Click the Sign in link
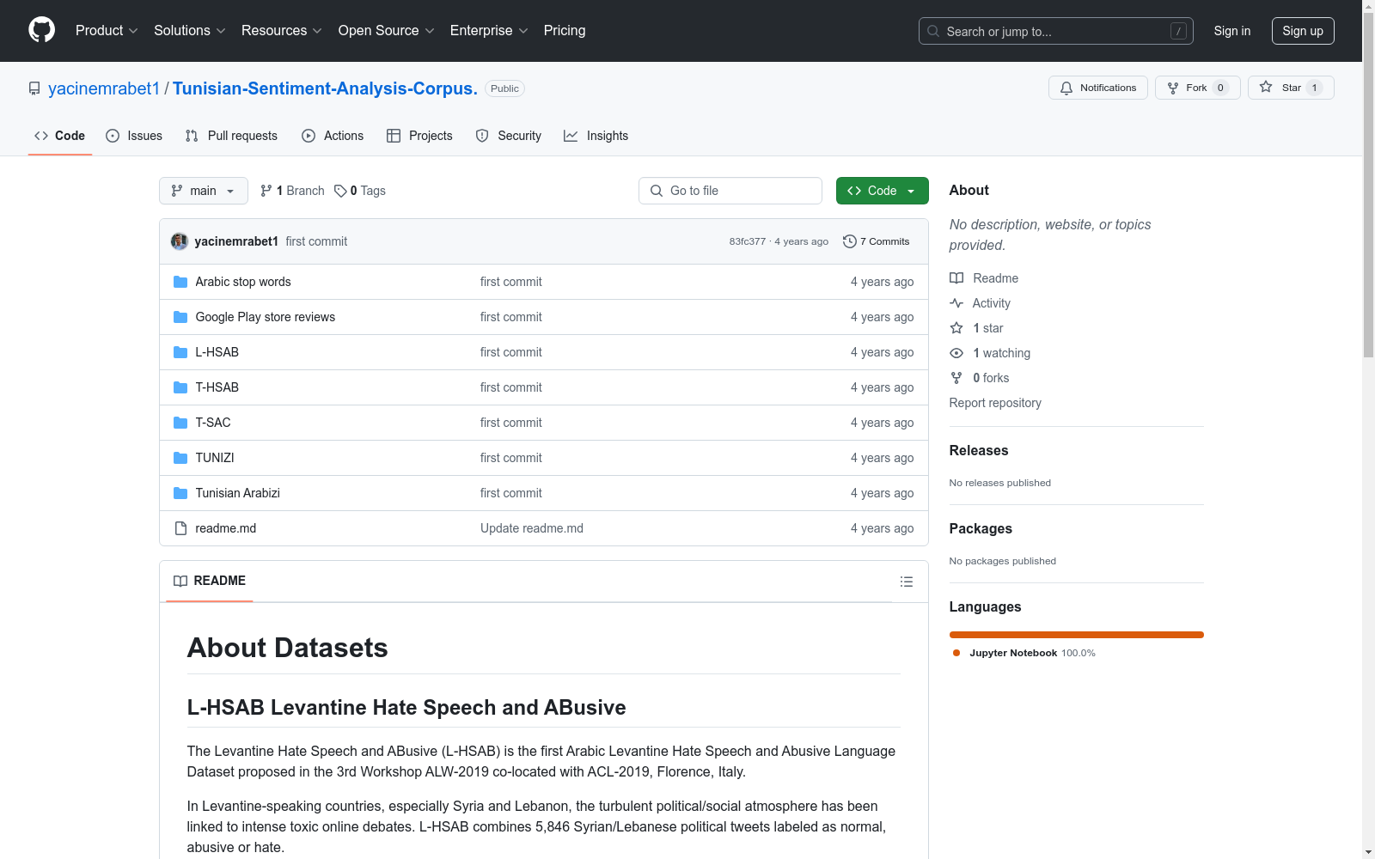Image resolution: width=1375 pixels, height=859 pixels. pos(1232,31)
